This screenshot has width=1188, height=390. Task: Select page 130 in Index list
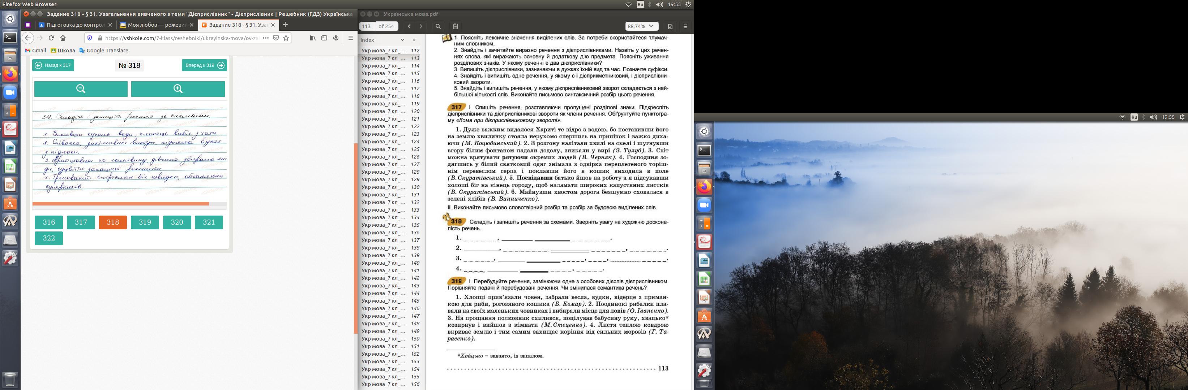[x=390, y=187]
